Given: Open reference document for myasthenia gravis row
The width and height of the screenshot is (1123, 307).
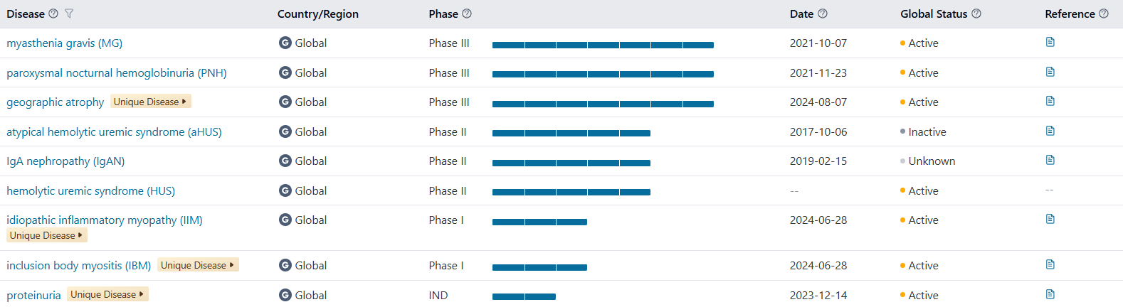Looking at the screenshot, I should click(1050, 42).
